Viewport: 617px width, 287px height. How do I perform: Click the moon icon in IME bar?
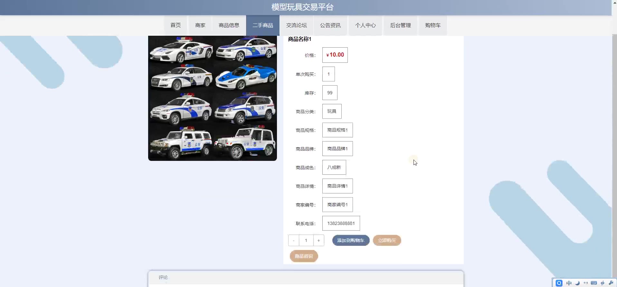tap(577, 283)
